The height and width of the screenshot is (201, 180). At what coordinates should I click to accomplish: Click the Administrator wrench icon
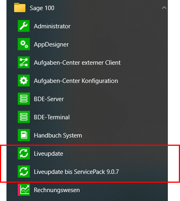click(24, 26)
